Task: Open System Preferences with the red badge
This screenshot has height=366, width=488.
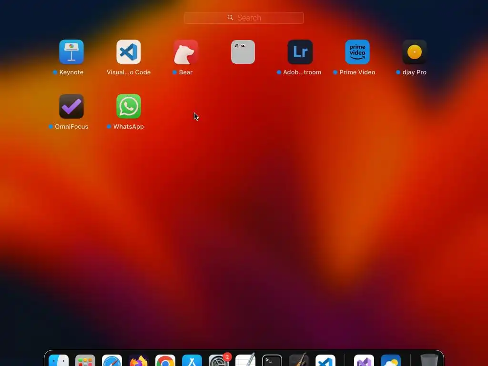Action: click(x=219, y=360)
